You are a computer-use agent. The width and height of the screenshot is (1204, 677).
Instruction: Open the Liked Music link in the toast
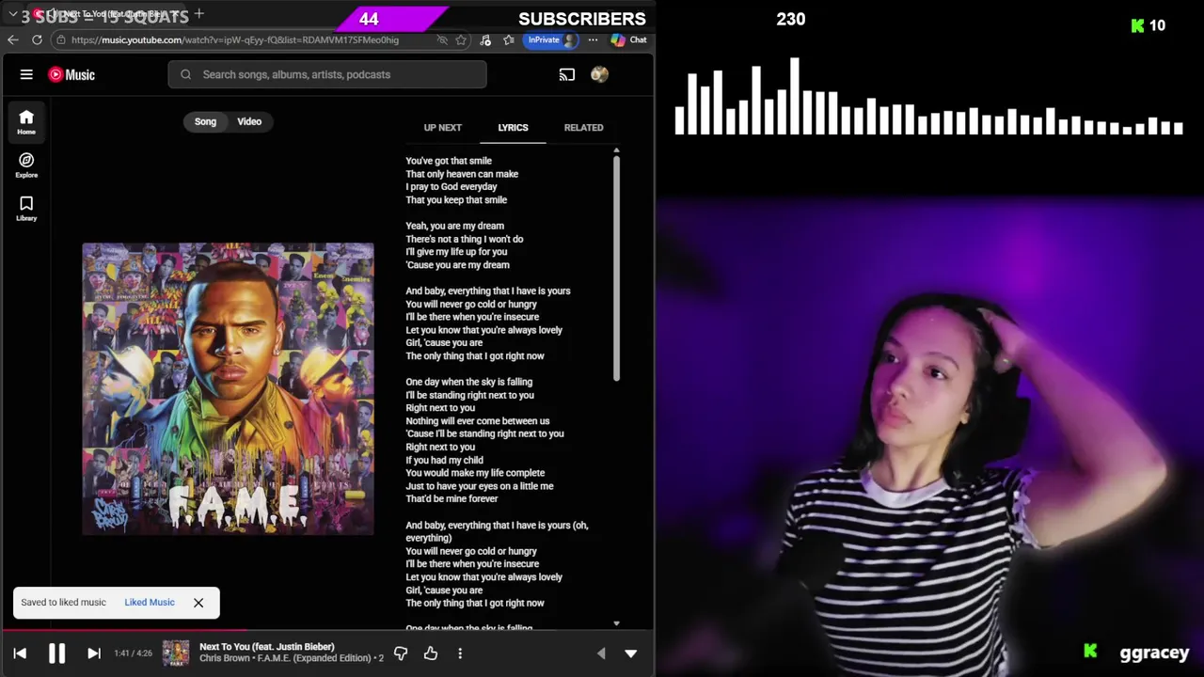point(150,603)
